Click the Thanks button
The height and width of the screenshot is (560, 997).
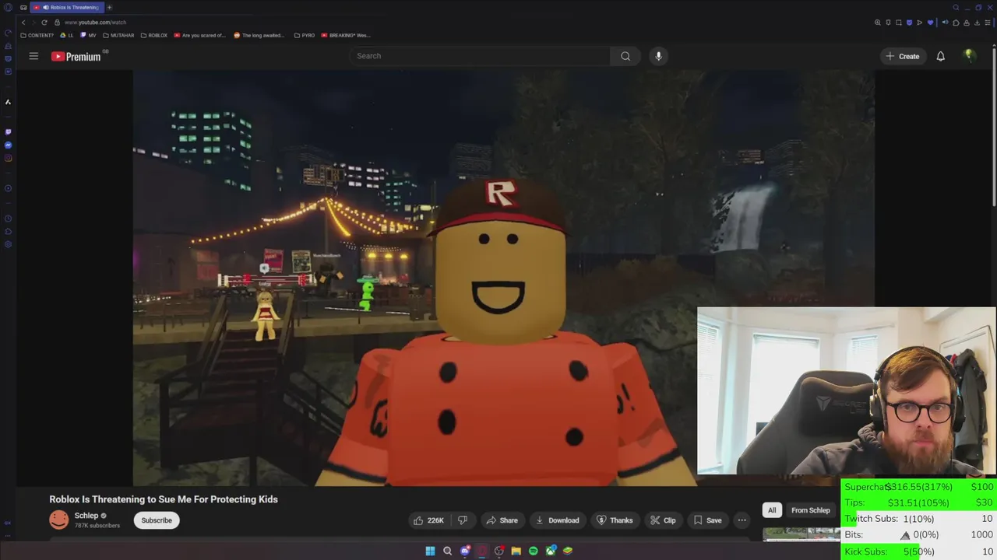pos(615,520)
